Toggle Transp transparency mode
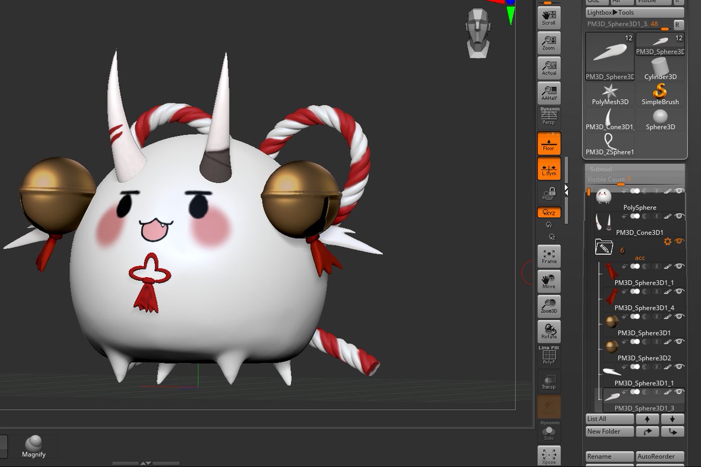This screenshot has width=701, height=467. 549,382
